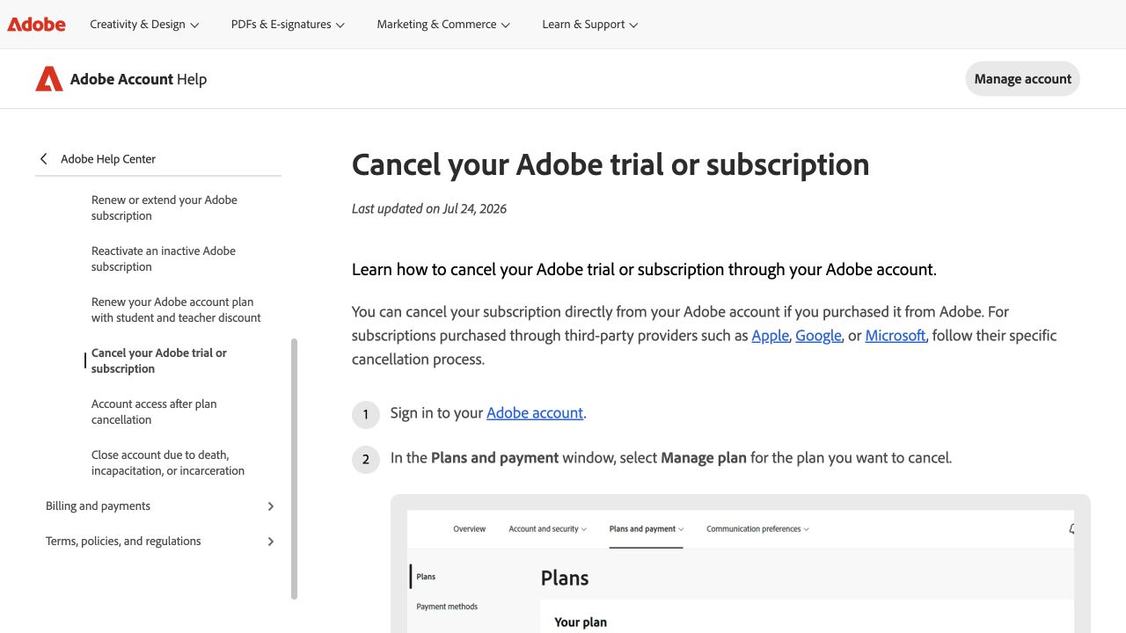Click the Plans and payment screenshot image
The image size is (1126, 633).
click(741, 564)
